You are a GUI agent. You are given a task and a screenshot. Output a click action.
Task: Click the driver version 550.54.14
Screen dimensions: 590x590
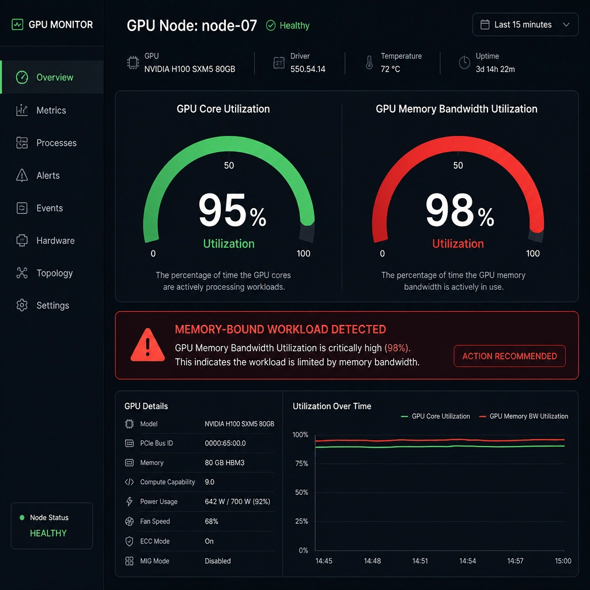pos(308,69)
